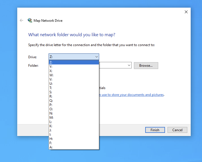Click the Cancel button
Screen dimensions: 202x162
pos(177,130)
